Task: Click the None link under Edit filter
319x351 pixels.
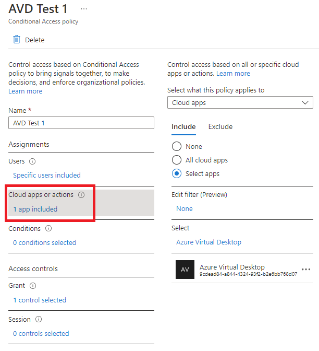Action: click(185, 208)
